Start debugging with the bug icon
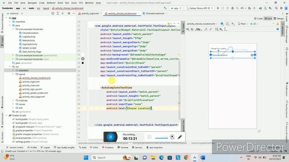 pyautogui.click(x=233, y=8)
